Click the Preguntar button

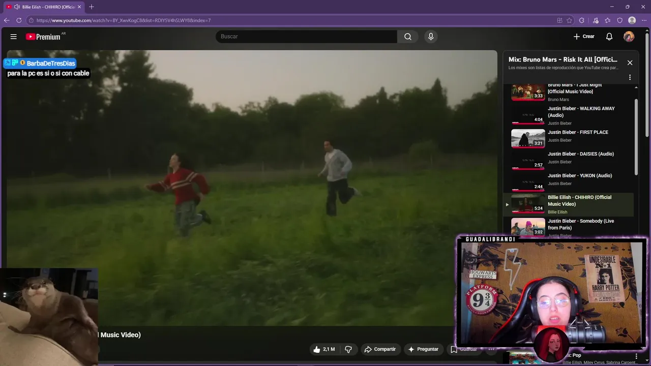point(423,349)
